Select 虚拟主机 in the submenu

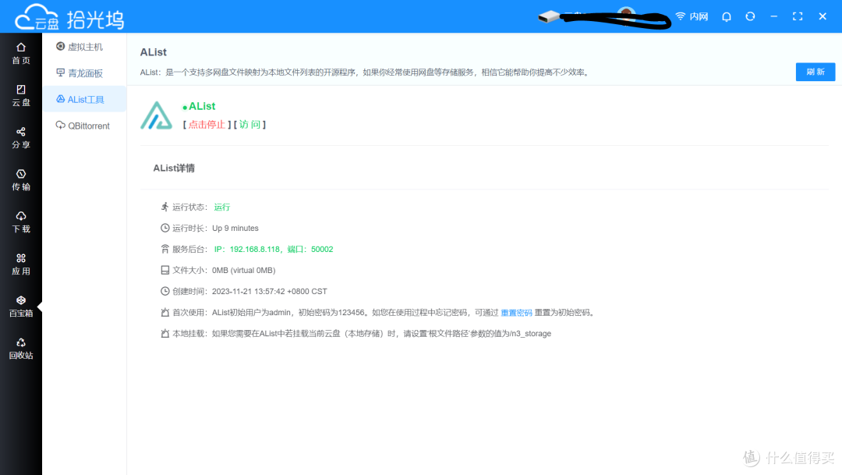click(84, 47)
